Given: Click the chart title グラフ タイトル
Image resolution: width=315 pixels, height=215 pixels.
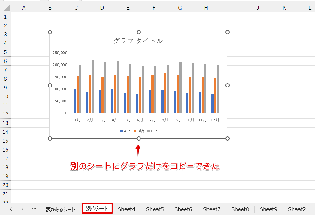Looking at the screenshot, I should point(138,41).
